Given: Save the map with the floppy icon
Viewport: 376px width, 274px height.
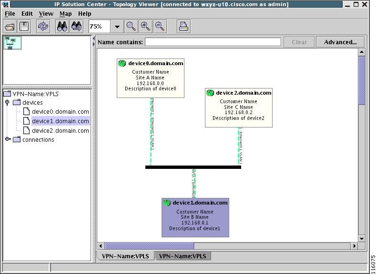Looking at the screenshot, I should pyautogui.click(x=24, y=27).
